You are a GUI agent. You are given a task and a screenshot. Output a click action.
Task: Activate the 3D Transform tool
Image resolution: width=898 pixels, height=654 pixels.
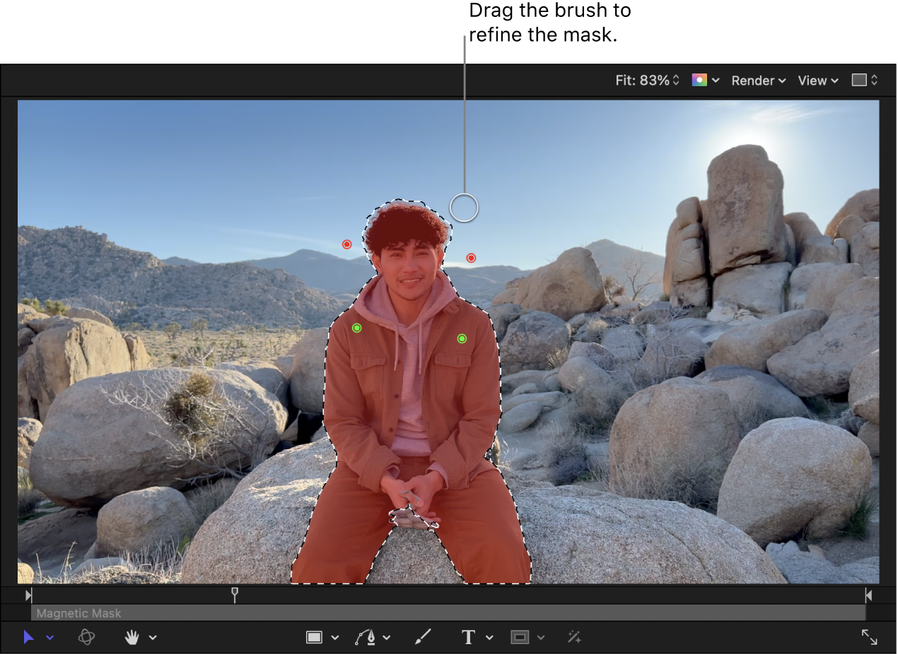click(x=86, y=637)
